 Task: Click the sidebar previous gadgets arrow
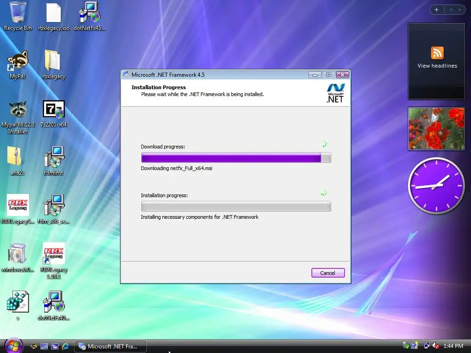click(x=451, y=10)
